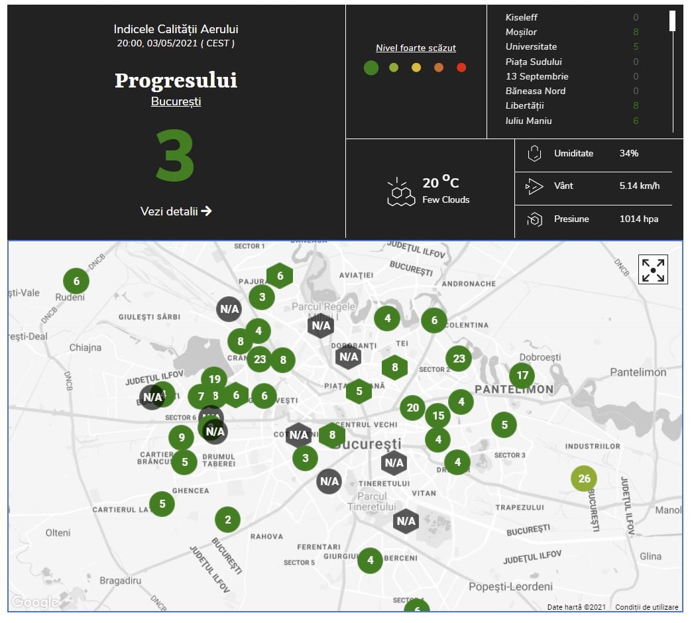This screenshot has width=692, height=623.
Task: Click the station list scrollbar thumb
Action: coord(672,21)
